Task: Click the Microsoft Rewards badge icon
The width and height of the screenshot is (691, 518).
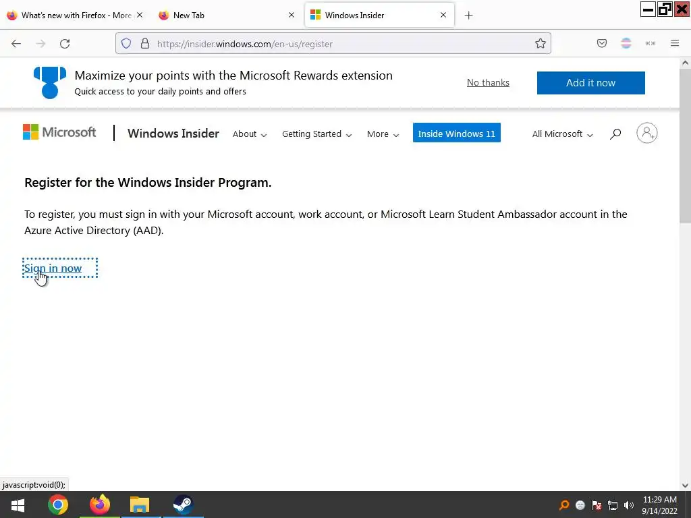Action: coord(50,82)
